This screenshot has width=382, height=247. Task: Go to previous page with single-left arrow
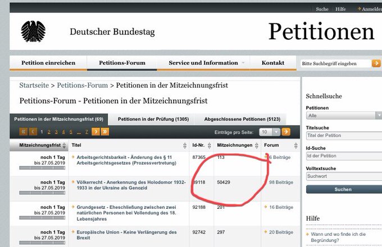pos(33,132)
